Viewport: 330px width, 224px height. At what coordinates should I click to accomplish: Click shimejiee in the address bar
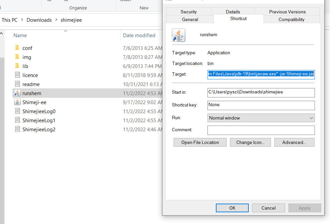pyautogui.click(x=71, y=20)
